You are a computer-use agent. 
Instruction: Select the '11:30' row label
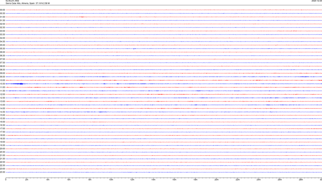(2, 91)
